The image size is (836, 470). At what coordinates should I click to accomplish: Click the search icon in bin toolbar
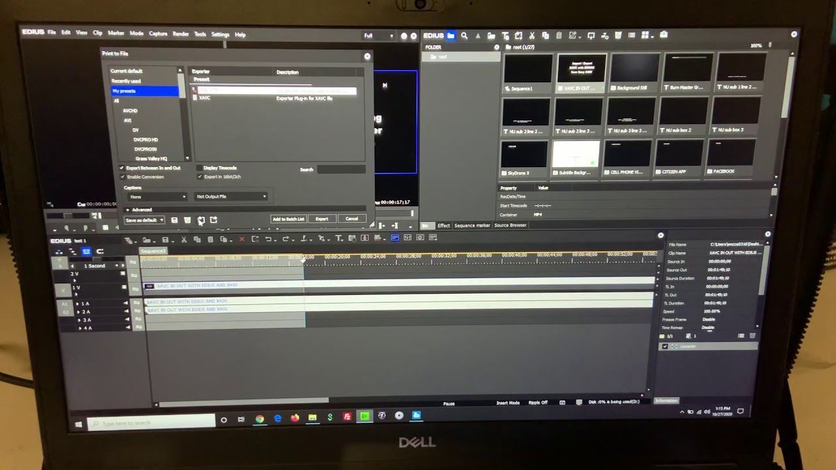pos(464,35)
